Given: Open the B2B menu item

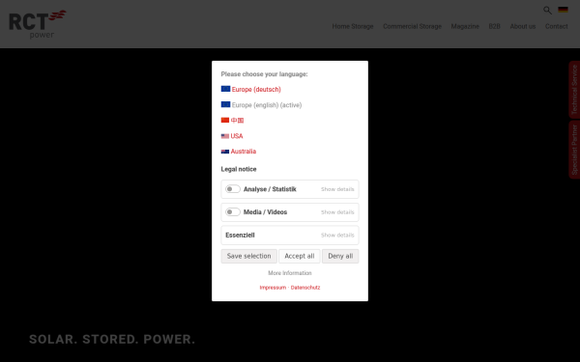Looking at the screenshot, I should point(494,26).
